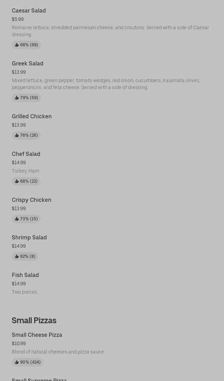Click the Greek Salad 79% rating badge
The width and height of the screenshot is (224, 381).
click(26, 98)
